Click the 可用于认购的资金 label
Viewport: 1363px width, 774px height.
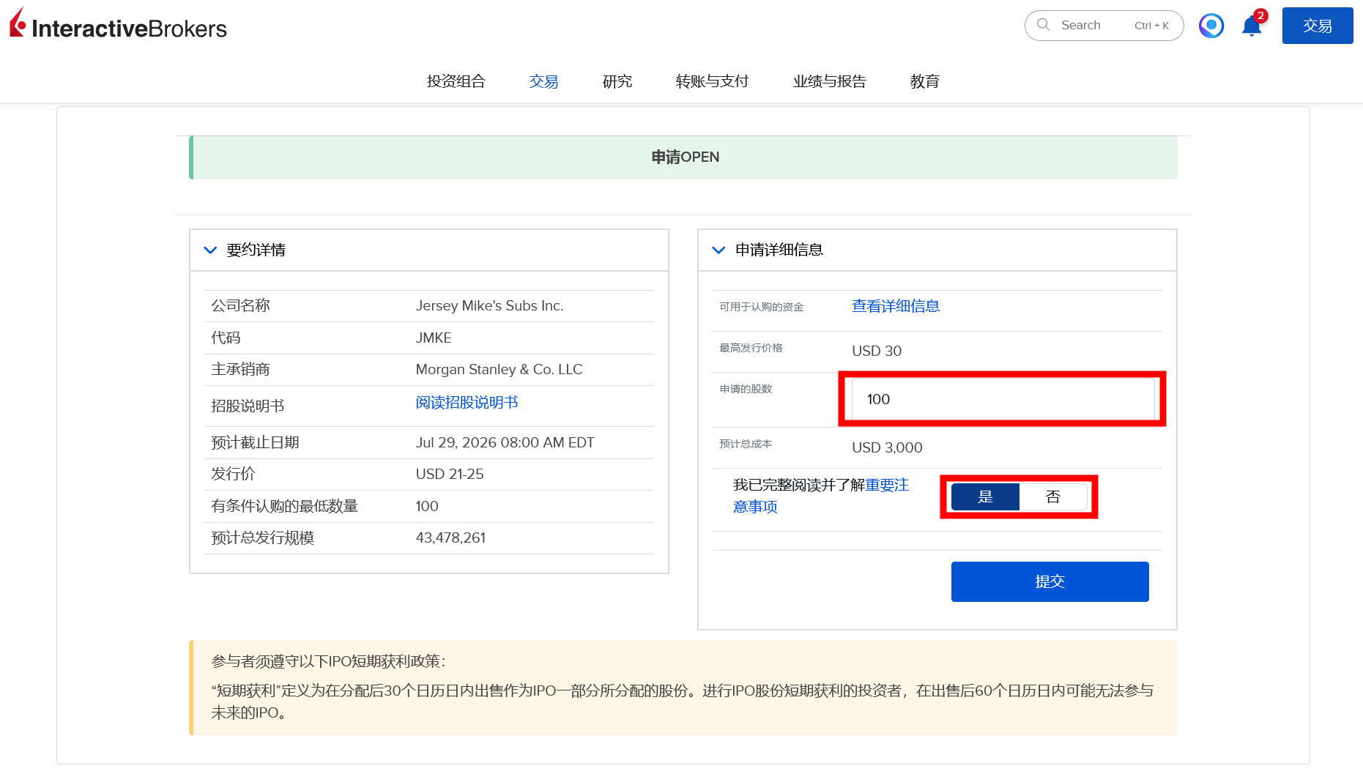pos(761,307)
